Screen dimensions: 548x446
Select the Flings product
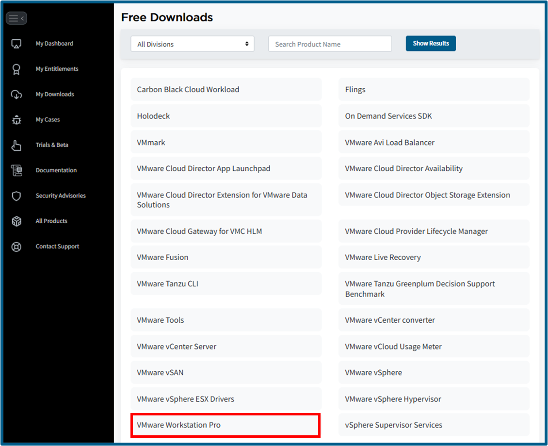coord(434,90)
